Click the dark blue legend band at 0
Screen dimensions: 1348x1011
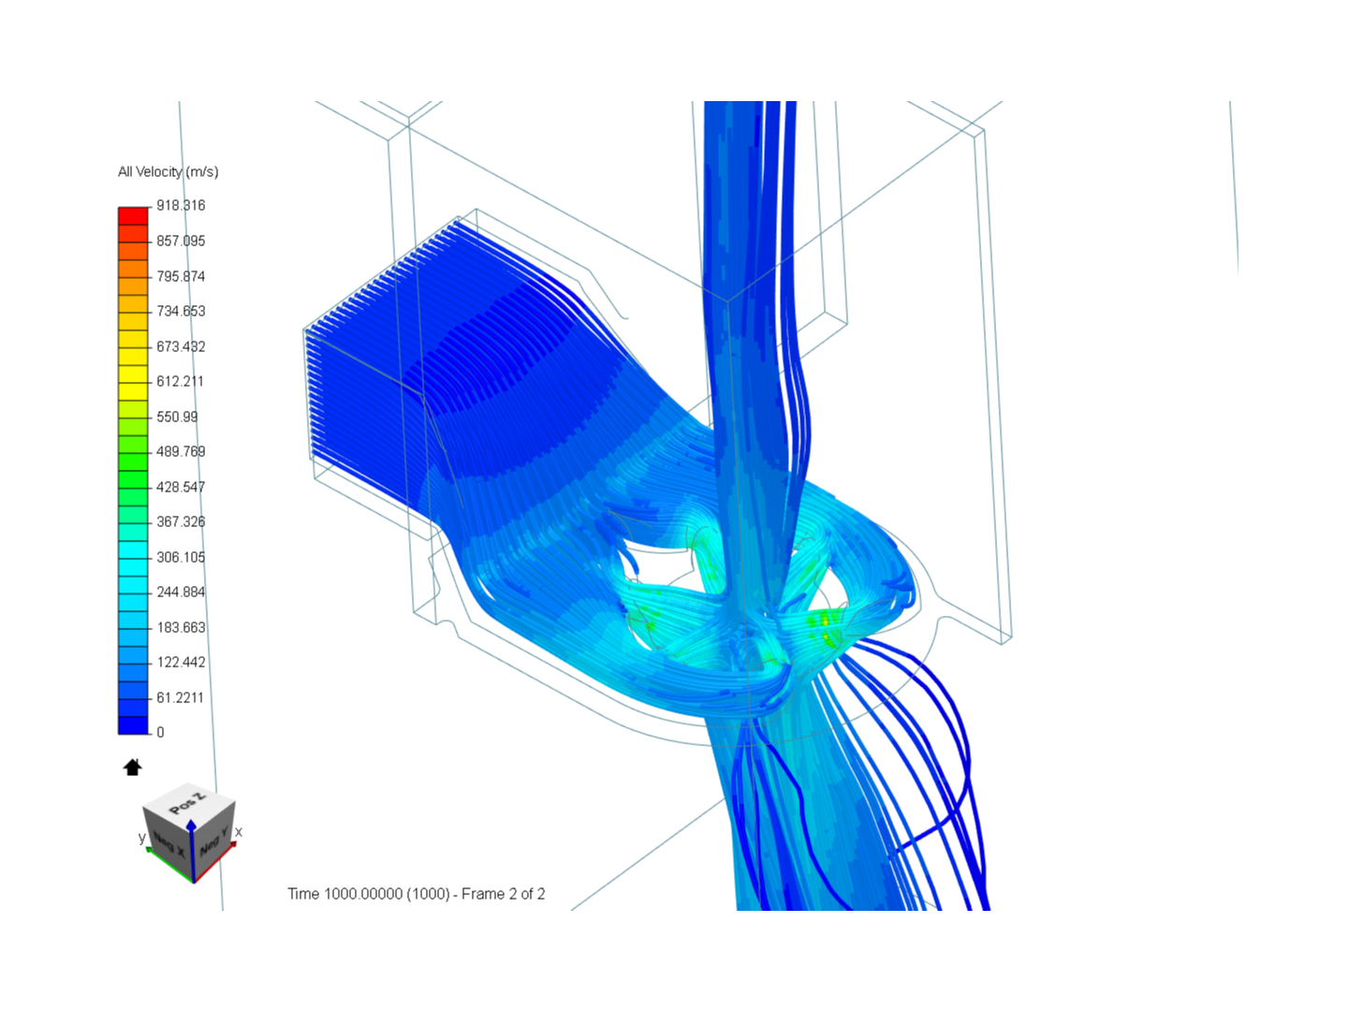[133, 725]
